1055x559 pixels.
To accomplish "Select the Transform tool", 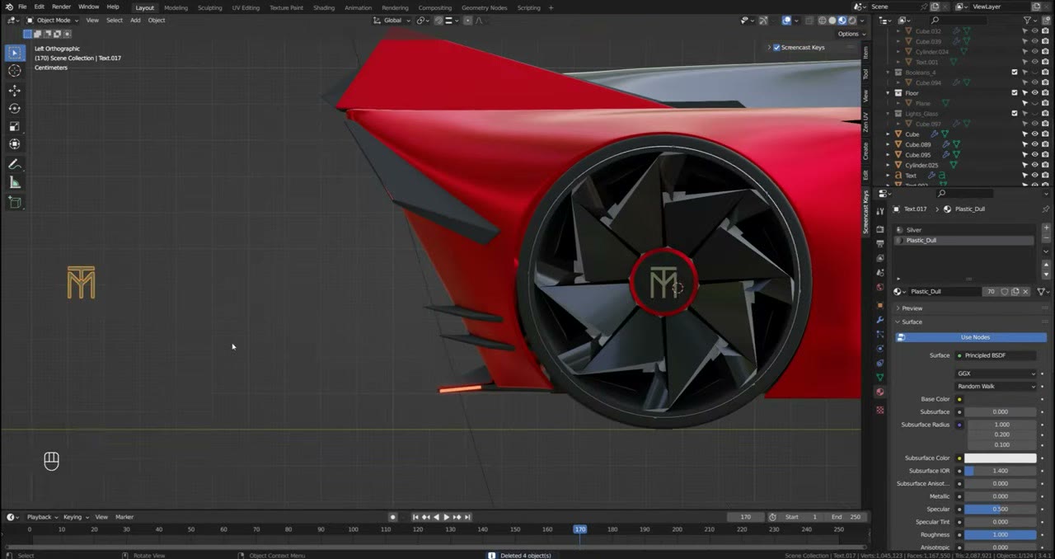I will pyautogui.click(x=15, y=144).
